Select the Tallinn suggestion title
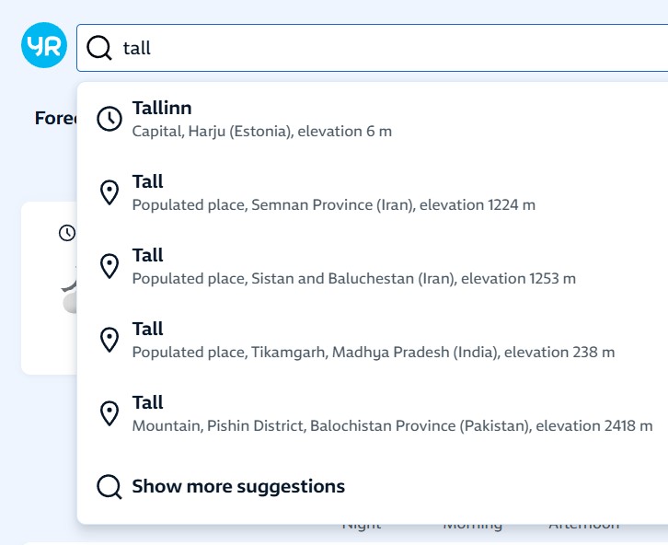 pos(162,109)
